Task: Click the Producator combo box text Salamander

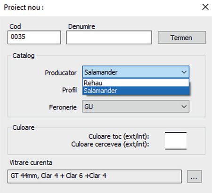Action: (x=101, y=72)
